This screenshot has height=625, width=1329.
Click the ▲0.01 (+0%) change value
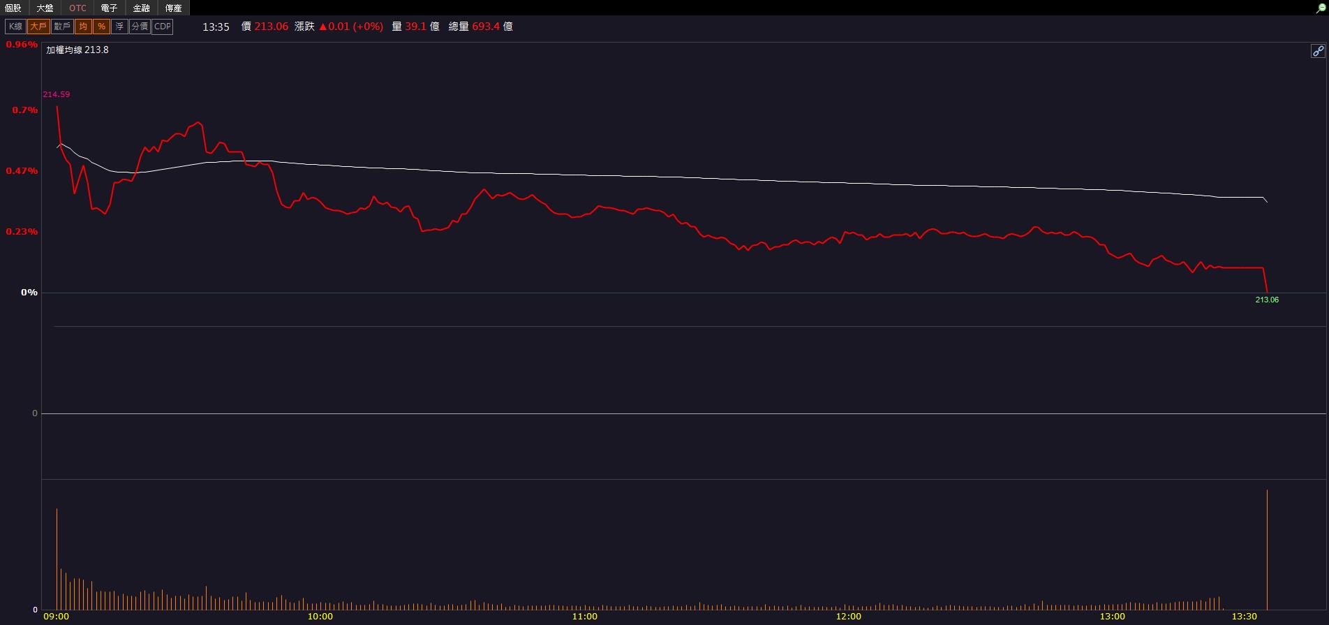point(351,27)
